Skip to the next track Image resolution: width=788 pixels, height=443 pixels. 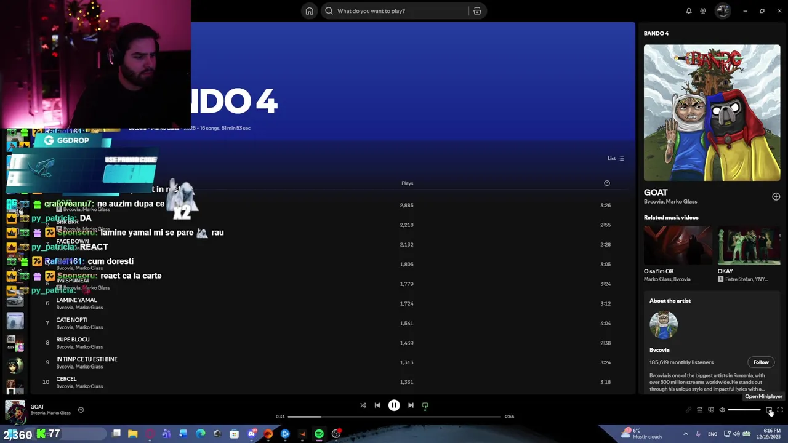click(x=411, y=405)
